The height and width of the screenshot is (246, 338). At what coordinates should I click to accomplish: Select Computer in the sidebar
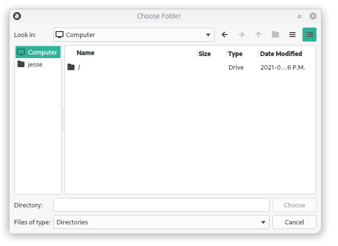38,52
